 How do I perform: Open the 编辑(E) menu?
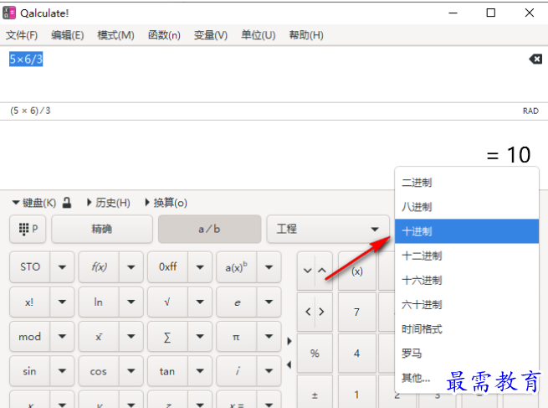[x=68, y=35]
